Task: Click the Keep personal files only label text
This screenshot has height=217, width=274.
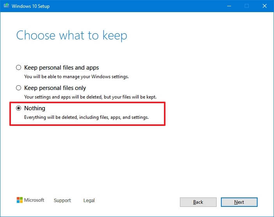Action: click(55, 88)
